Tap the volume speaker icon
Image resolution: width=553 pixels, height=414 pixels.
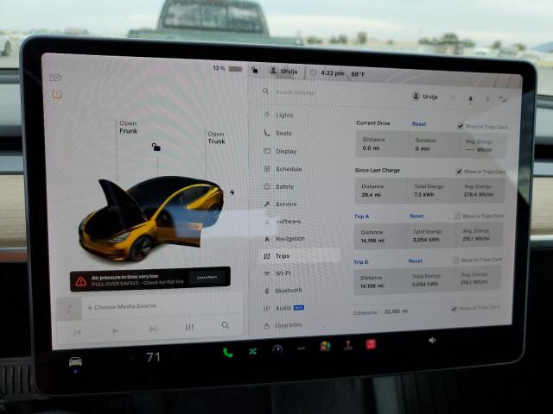coord(432,340)
